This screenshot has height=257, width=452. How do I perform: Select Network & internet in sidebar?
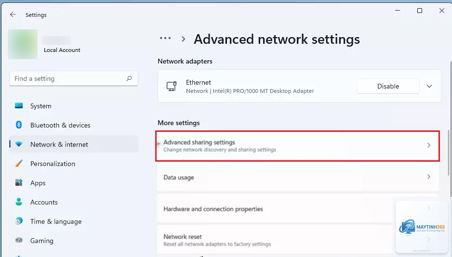(74, 144)
